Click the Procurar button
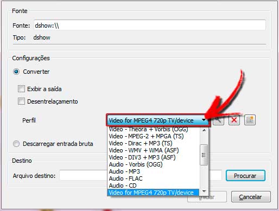 click(245, 176)
